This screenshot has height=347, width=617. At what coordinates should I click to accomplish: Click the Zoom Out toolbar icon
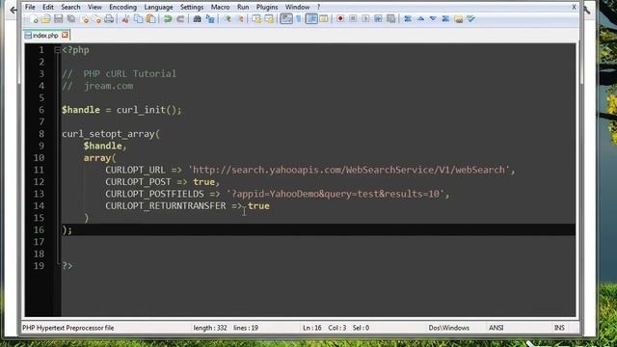click(x=240, y=19)
